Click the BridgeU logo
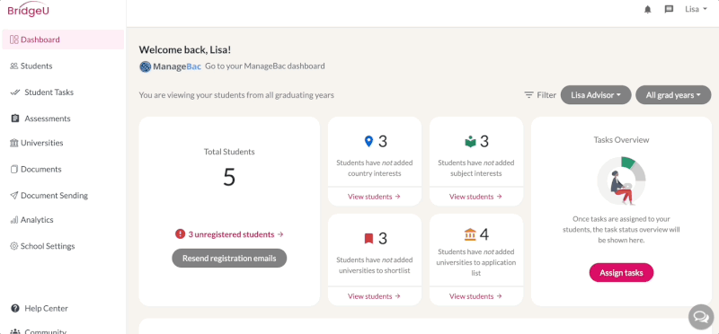Image resolution: width=719 pixels, height=334 pixels. tap(28, 10)
